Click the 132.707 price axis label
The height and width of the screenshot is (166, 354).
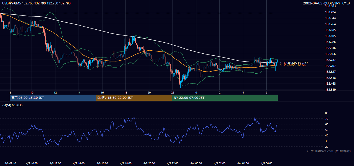(x=330, y=66)
